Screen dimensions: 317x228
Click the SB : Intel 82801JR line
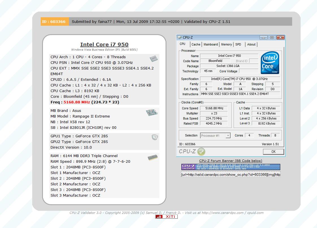coord(84,127)
